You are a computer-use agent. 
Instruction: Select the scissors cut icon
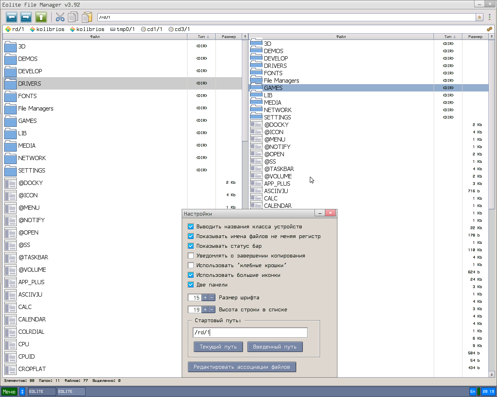pyautogui.click(x=60, y=17)
